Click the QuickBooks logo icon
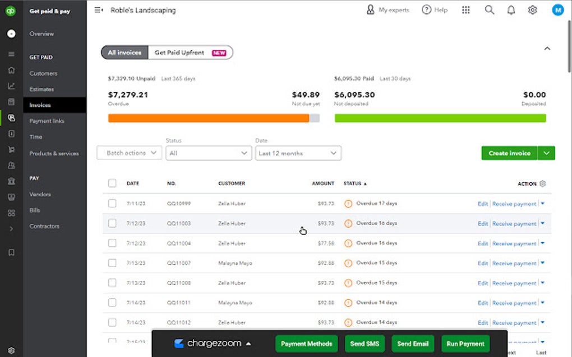Image resolution: width=572 pixels, height=357 pixels. (11, 11)
